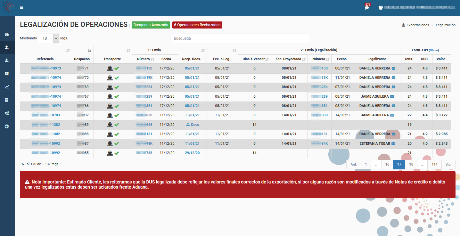Click '161 al 170 de 1.137 regs.' text
This screenshot has width=460, height=236.
pos(39,164)
